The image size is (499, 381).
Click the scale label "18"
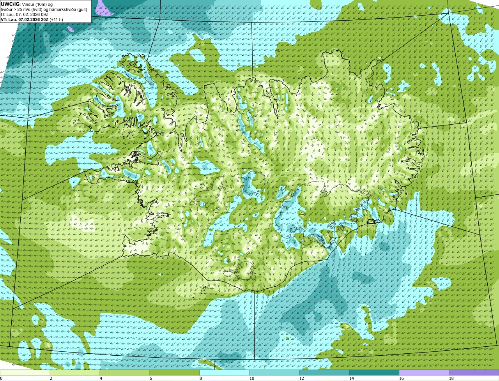pyautogui.click(x=451, y=378)
